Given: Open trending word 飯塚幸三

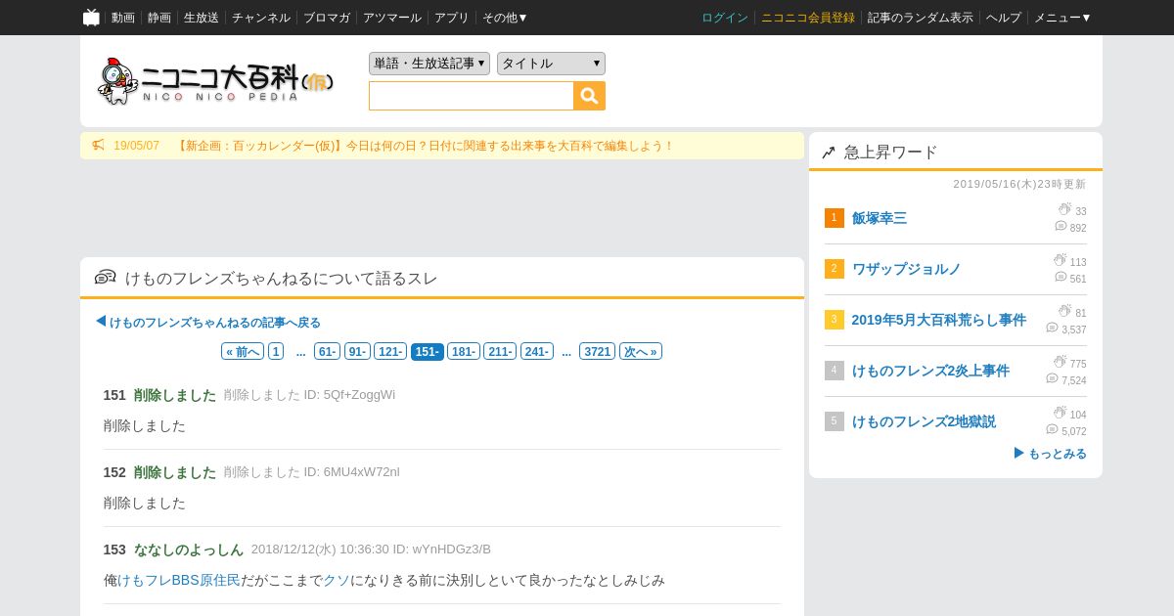Looking at the screenshot, I should pos(880,218).
